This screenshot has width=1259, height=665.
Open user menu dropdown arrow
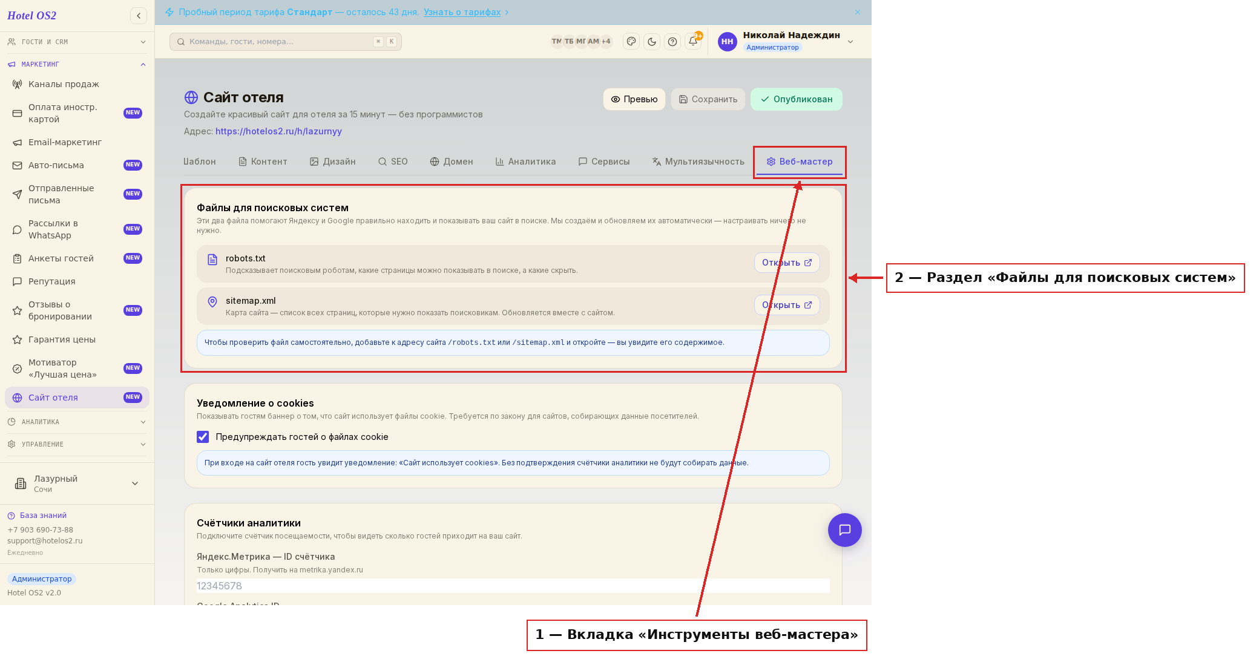click(850, 41)
